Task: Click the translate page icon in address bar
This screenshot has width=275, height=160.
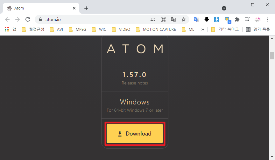Action: click(173, 19)
